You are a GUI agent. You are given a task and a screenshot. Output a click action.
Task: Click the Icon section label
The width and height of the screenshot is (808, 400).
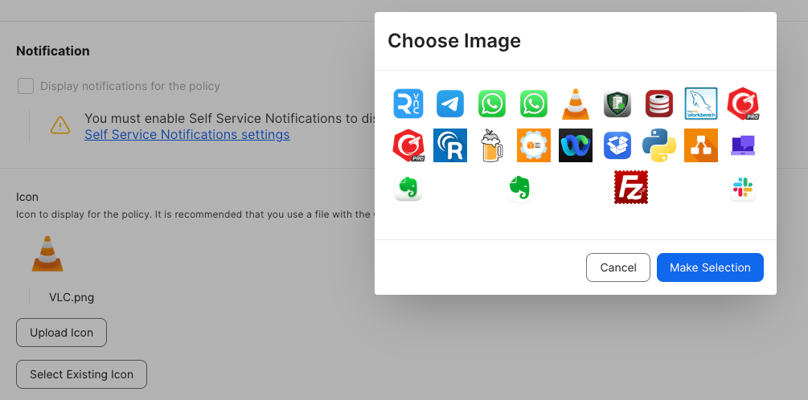click(27, 197)
